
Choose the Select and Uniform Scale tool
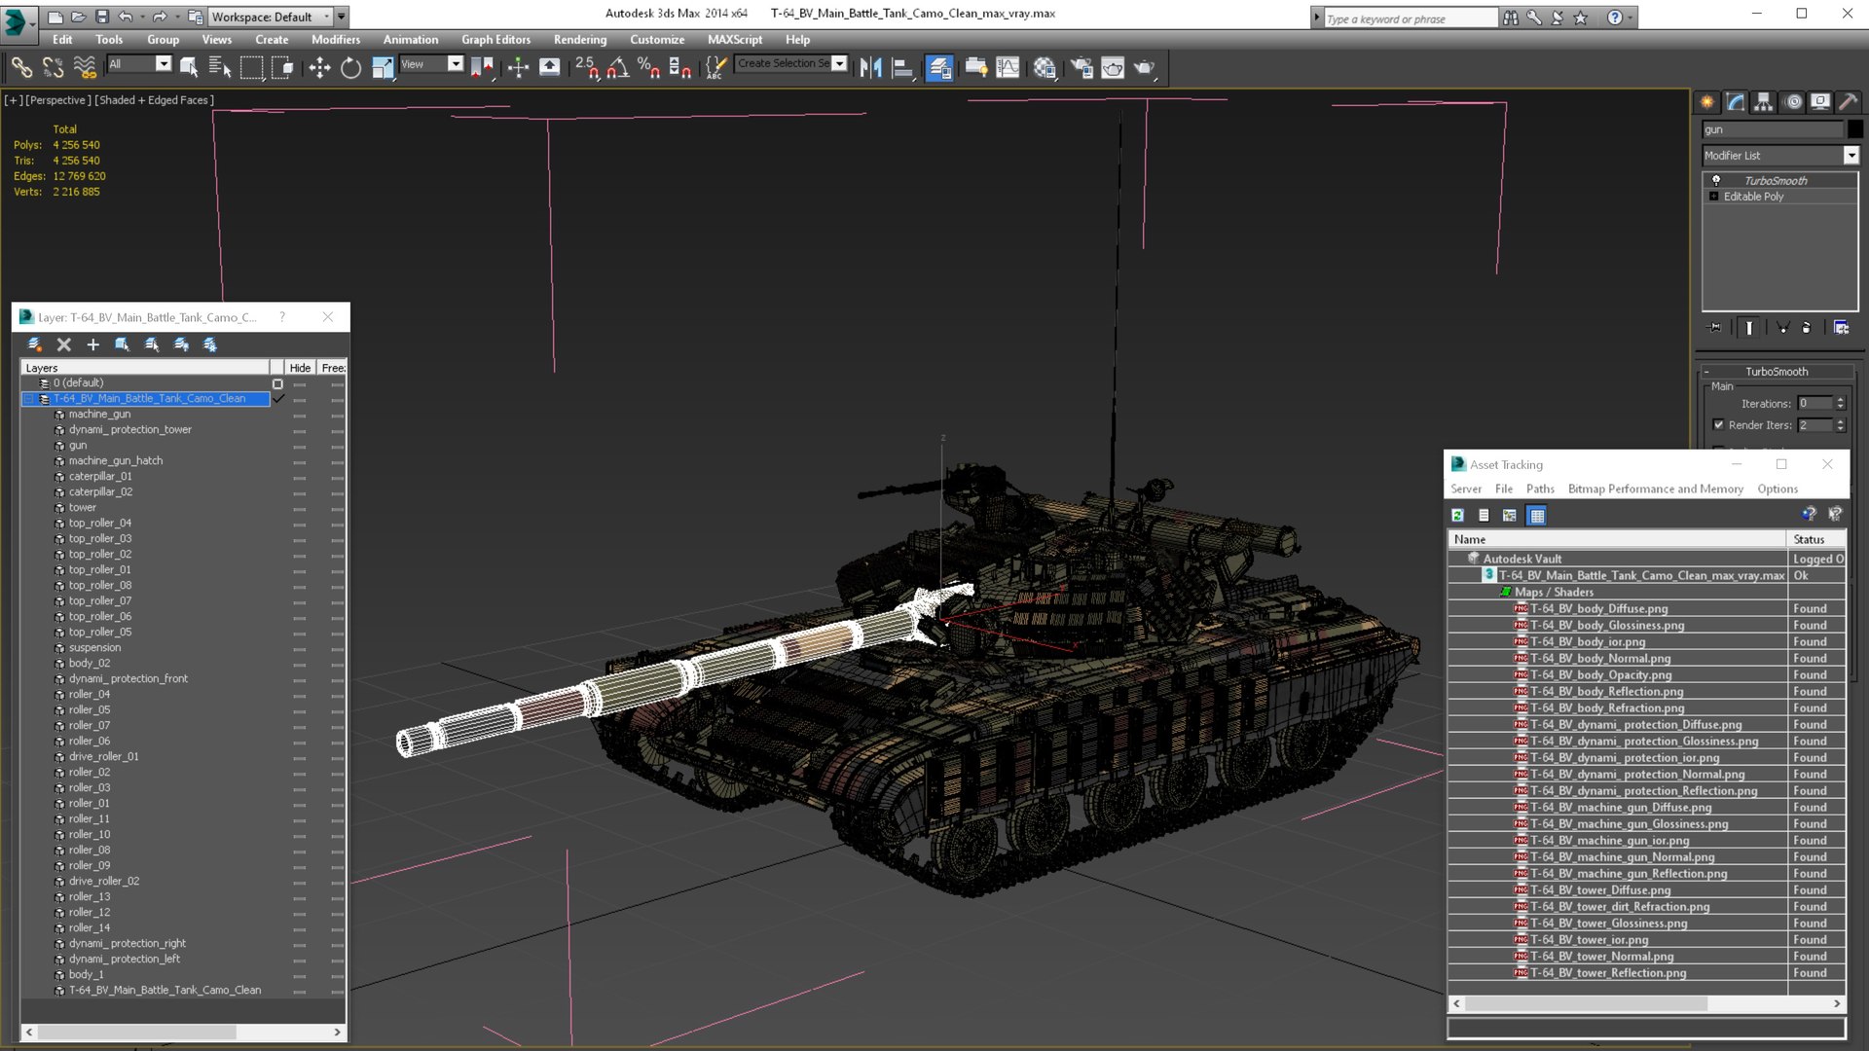point(383,67)
